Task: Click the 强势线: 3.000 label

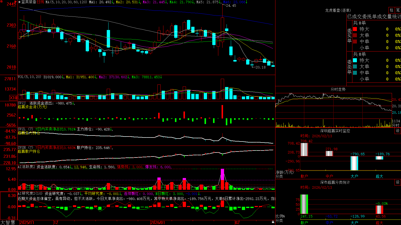Action: (x=130, y=167)
